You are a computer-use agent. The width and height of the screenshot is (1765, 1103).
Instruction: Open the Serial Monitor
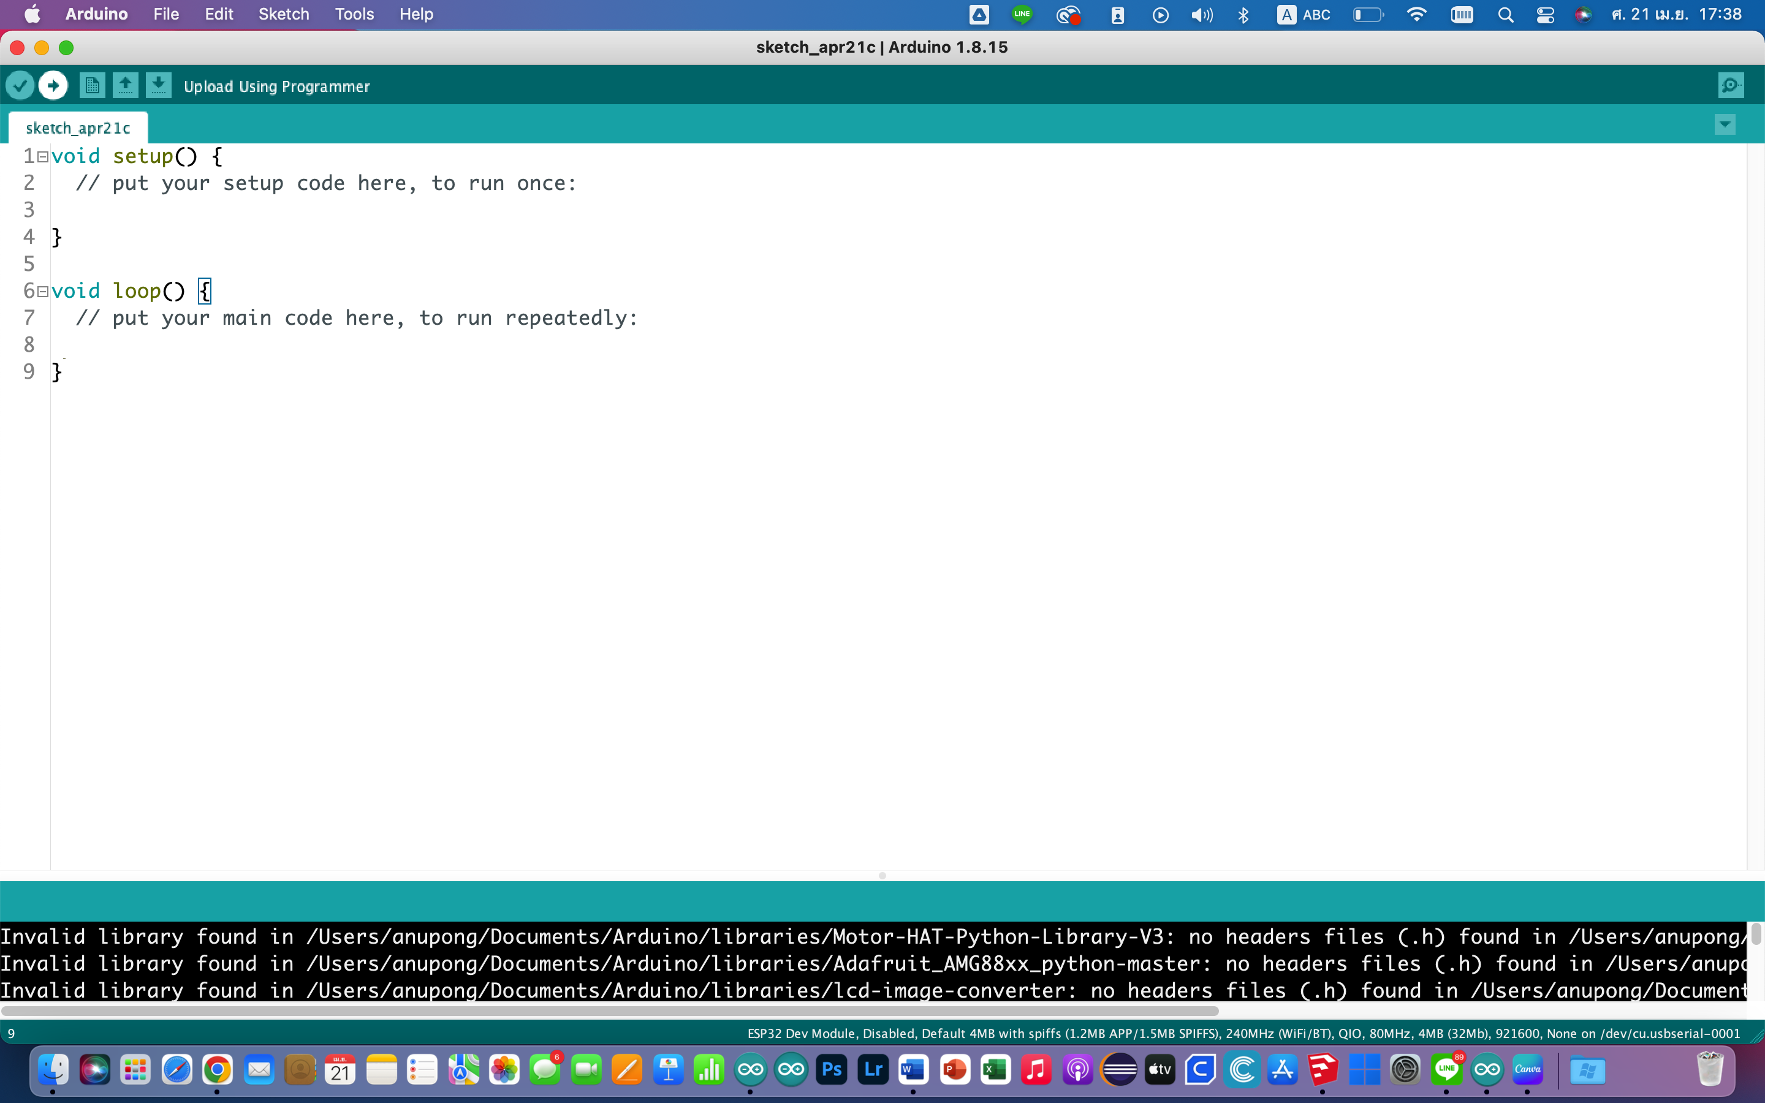tap(1731, 86)
